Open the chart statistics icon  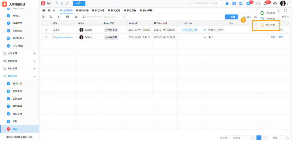point(76,17)
